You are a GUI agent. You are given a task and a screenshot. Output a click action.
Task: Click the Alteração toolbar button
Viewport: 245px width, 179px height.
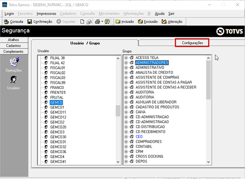click(x=172, y=22)
